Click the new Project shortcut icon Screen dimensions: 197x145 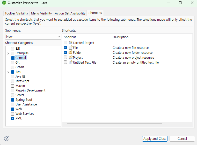[70, 57]
